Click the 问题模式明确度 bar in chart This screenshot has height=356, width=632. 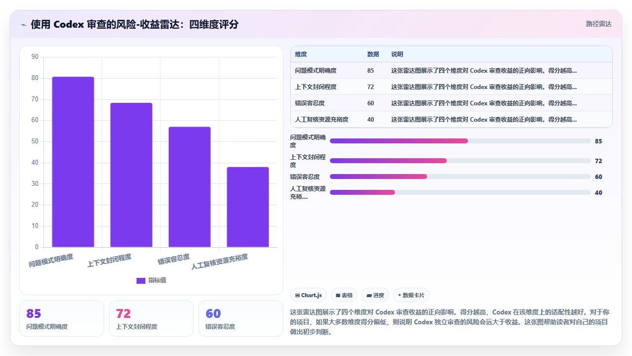point(73,162)
